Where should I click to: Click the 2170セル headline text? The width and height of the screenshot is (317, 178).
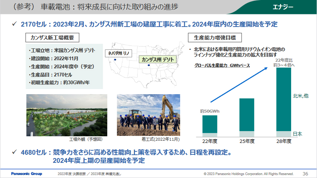tap(149, 24)
